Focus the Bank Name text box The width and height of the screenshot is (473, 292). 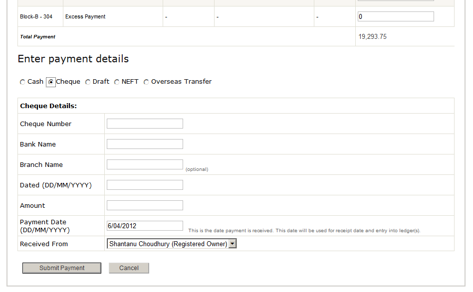pos(145,144)
